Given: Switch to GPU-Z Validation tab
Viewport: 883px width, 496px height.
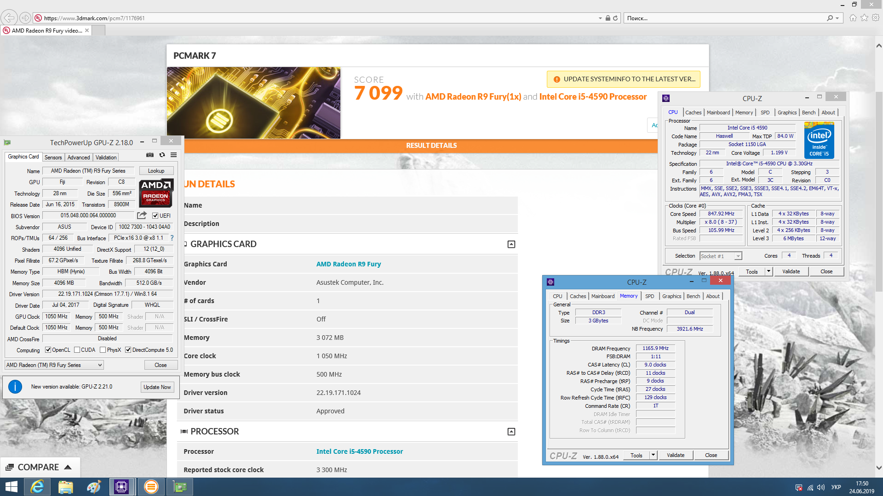Looking at the screenshot, I should click(106, 157).
